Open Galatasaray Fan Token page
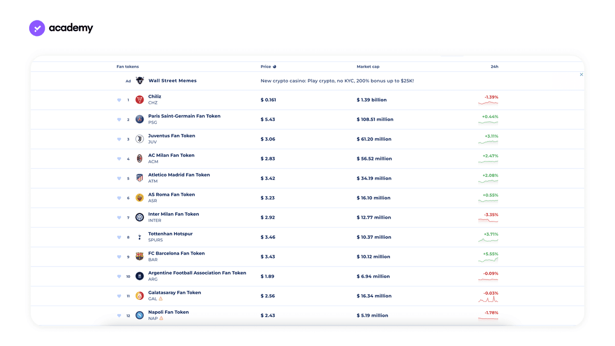This screenshot has width=615, height=346. 175,293
